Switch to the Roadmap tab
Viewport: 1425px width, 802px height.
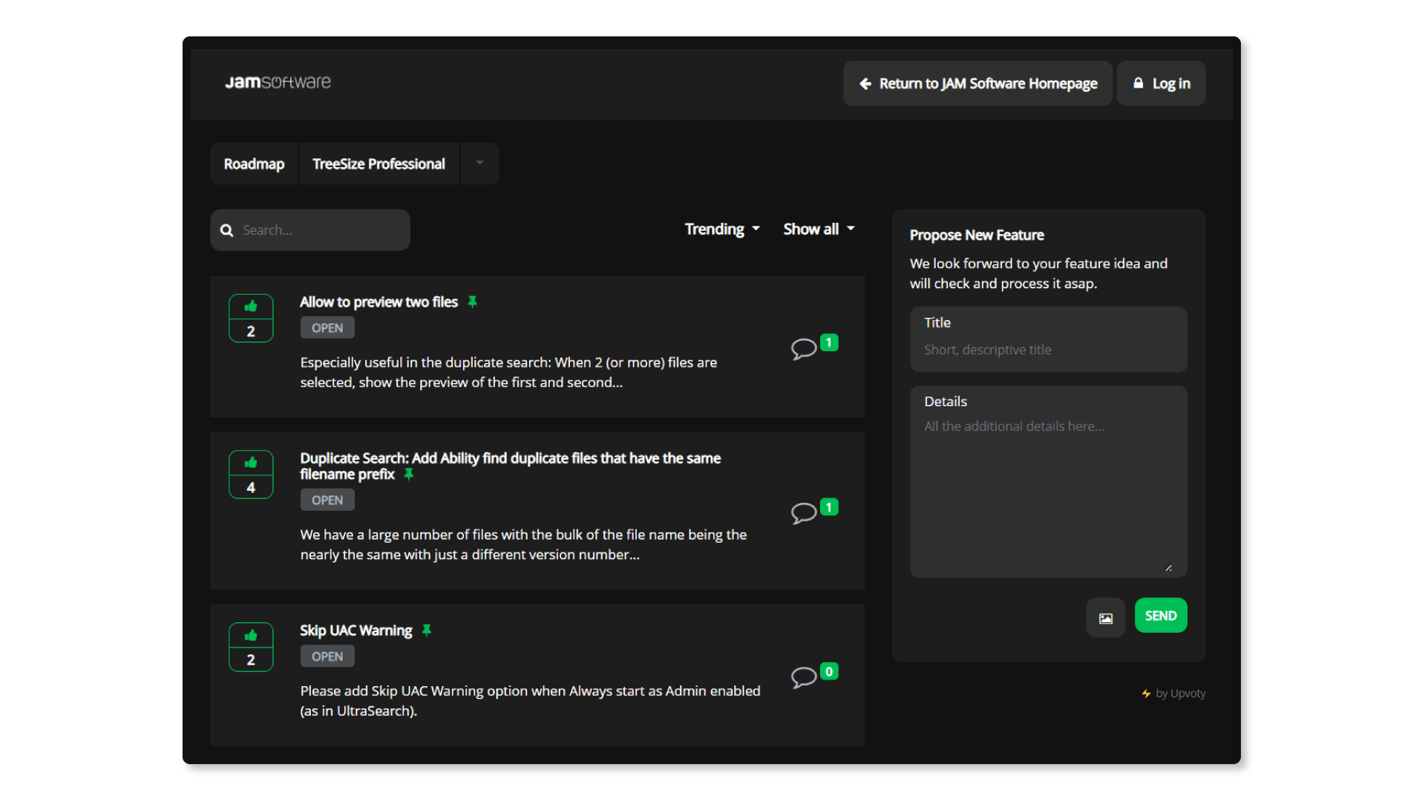254,164
